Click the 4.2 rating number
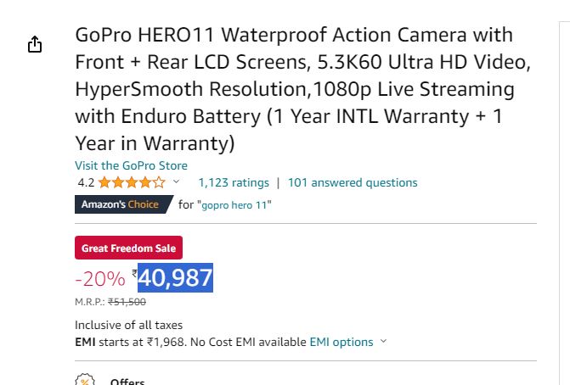This screenshot has height=385, width=570. [86, 182]
